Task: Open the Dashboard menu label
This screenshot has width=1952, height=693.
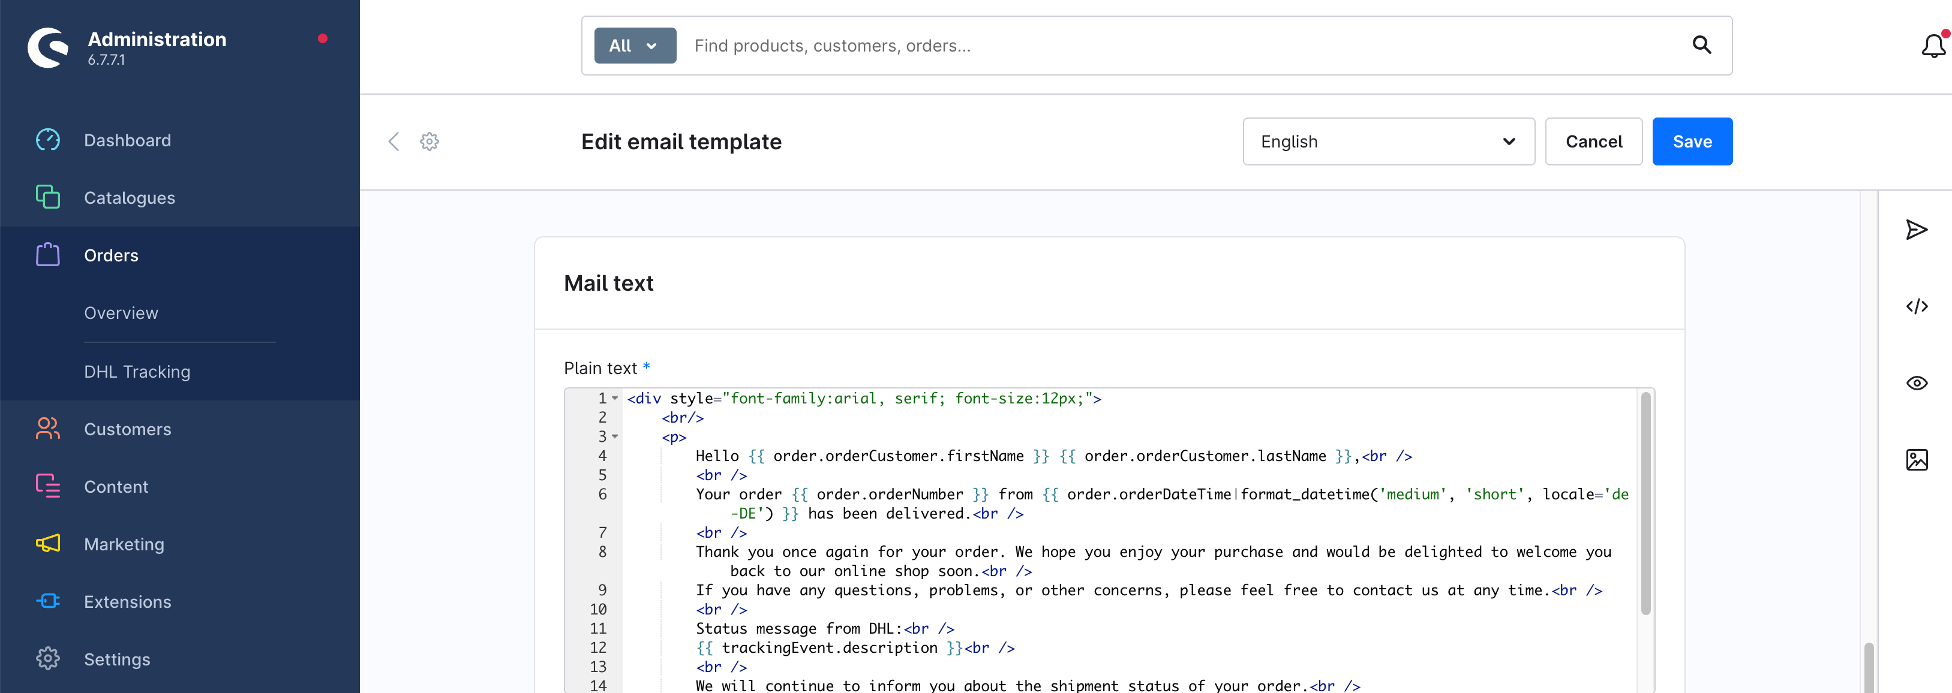Action: pos(127,140)
